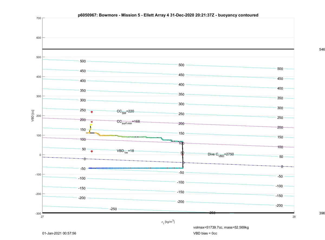Click the y-axis tick label 0
Viewport: 325px width, 240px height.
(40, 155)
